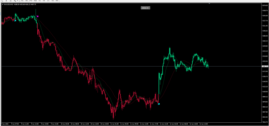
Task: Switch chart to D1 daily timeframe
Action: pyautogui.click(x=48, y=1)
